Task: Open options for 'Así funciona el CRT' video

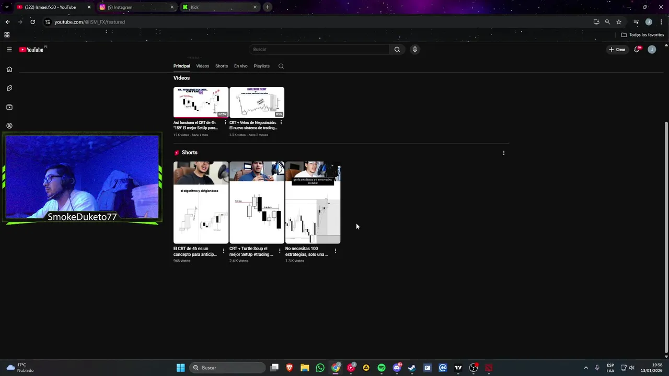Action: [x=225, y=123]
